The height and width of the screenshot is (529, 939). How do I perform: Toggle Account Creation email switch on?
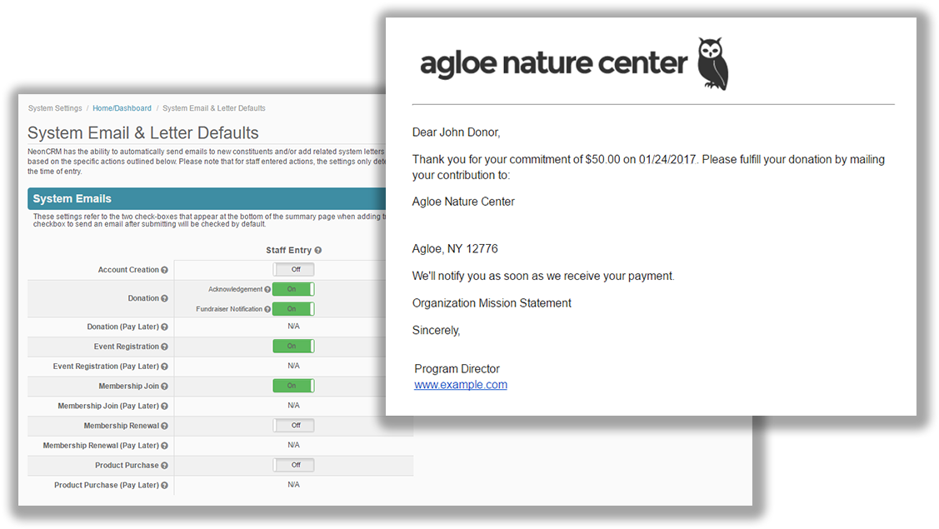pyautogui.click(x=293, y=270)
